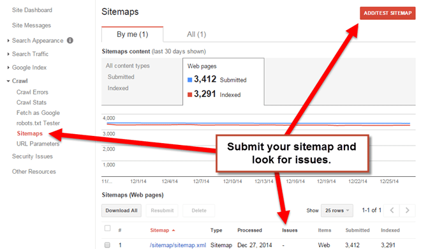Click the red Indexed legend swatch
Screen dimensions: 421x249
[x=189, y=94]
